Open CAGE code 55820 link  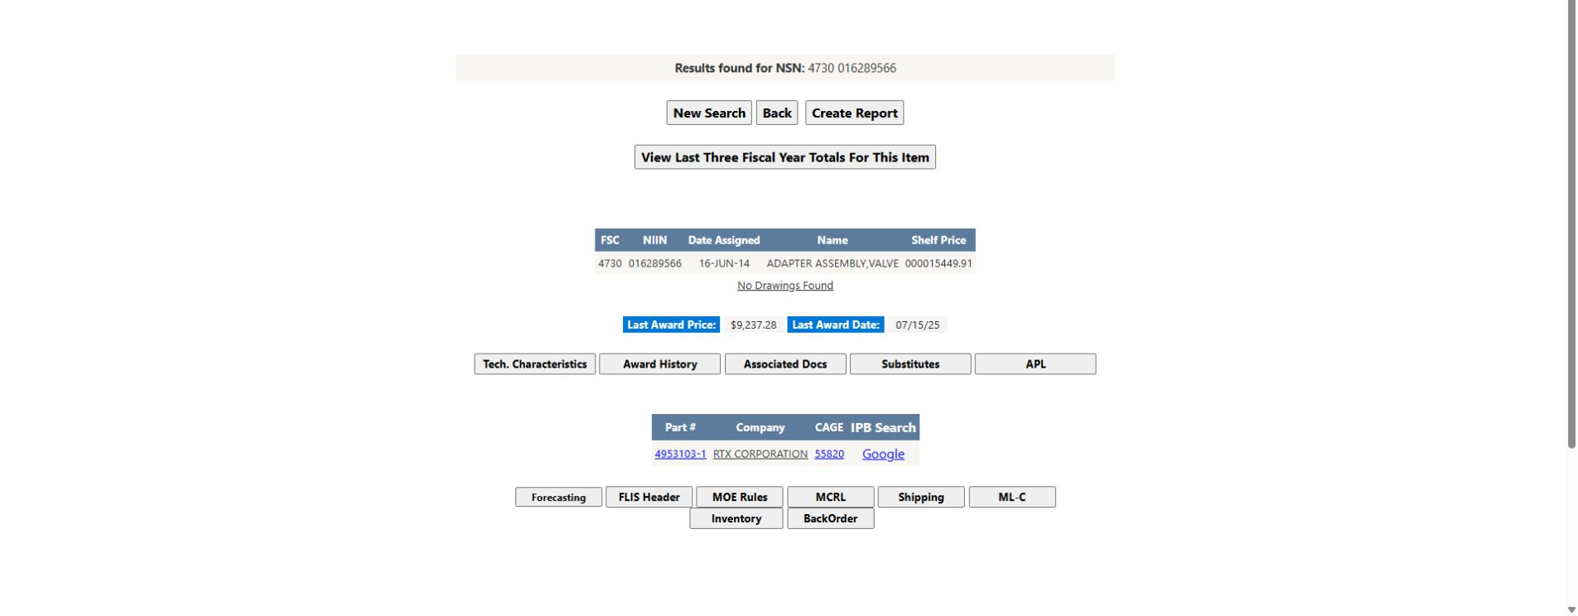point(829,454)
